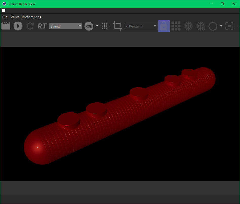Screen dimensions: 240x204
Task: Click the Cinema 4D app icon in title bar
Action: pyautogui.click(x=4, y=4)
